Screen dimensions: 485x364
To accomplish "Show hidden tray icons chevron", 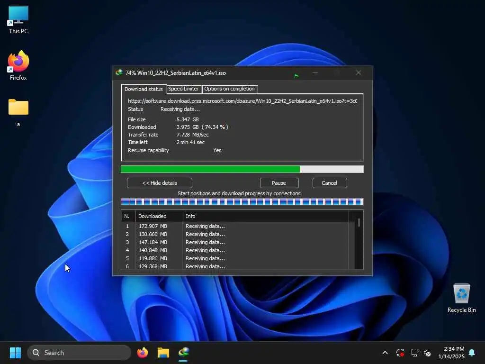I will (385, 353).
